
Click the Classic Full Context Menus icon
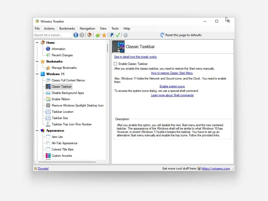[48, 80]
